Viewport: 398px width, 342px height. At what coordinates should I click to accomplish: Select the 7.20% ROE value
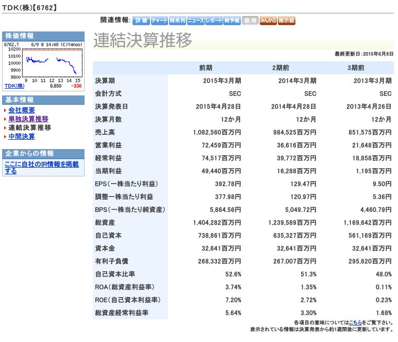(x=233, y=300)
